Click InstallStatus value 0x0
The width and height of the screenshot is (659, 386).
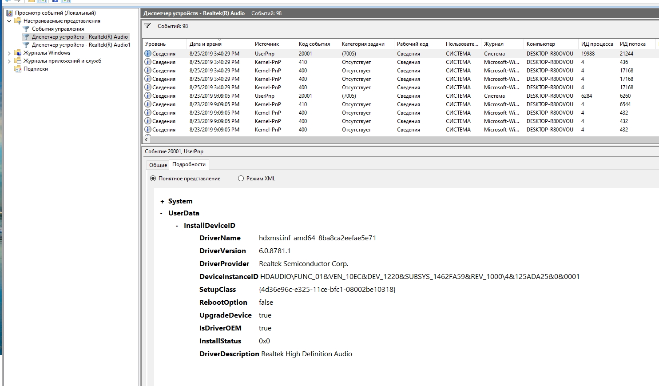(264, 341)
